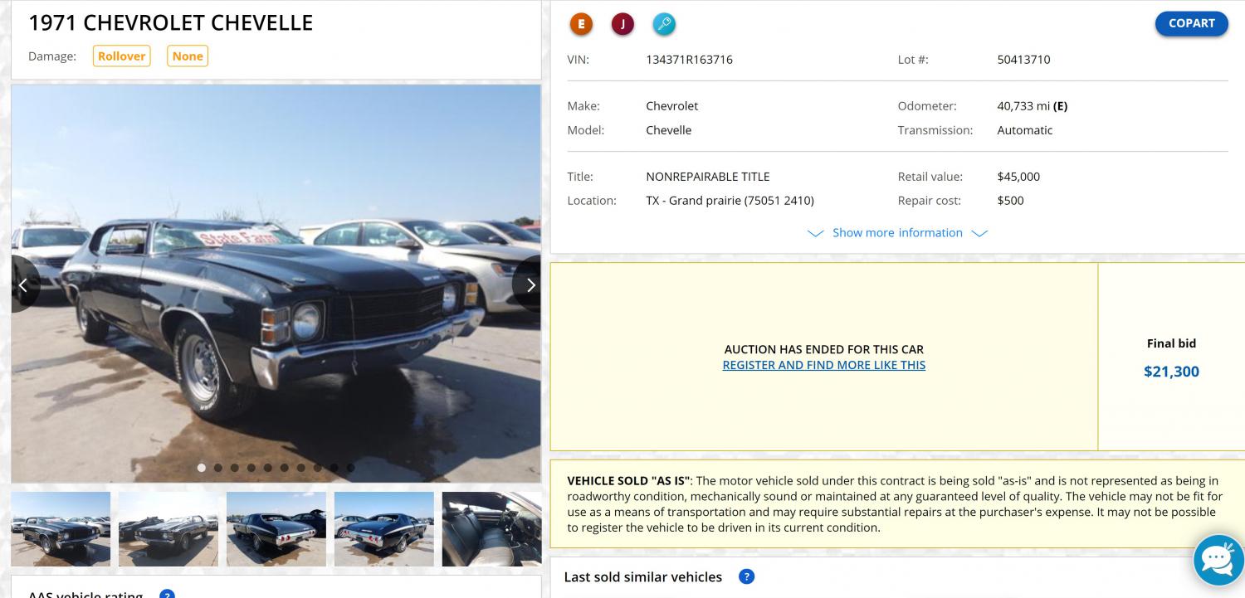1245x598 pixels.
Task: Go to the next car photo
Action: point(530,285)
